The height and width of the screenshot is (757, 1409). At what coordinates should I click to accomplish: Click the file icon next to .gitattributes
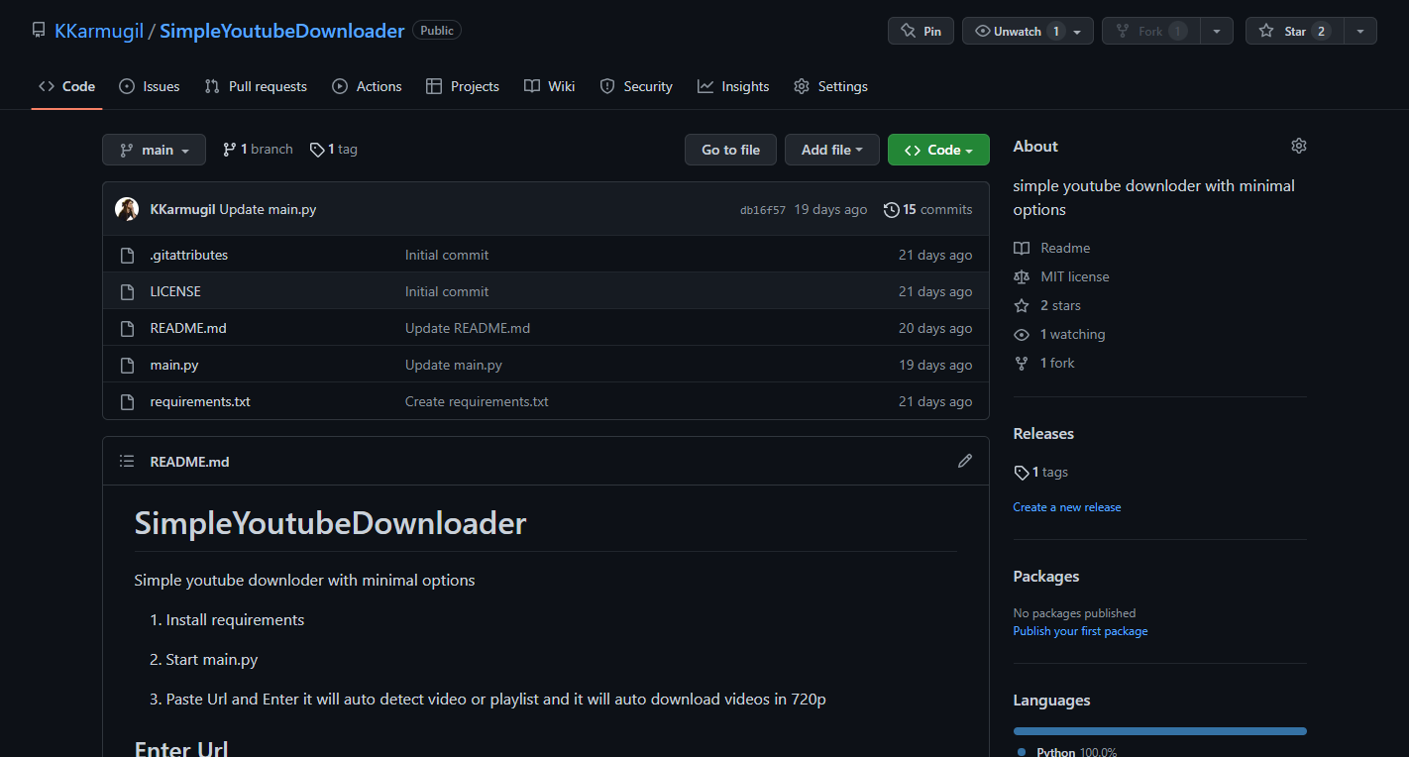point(127,255)
